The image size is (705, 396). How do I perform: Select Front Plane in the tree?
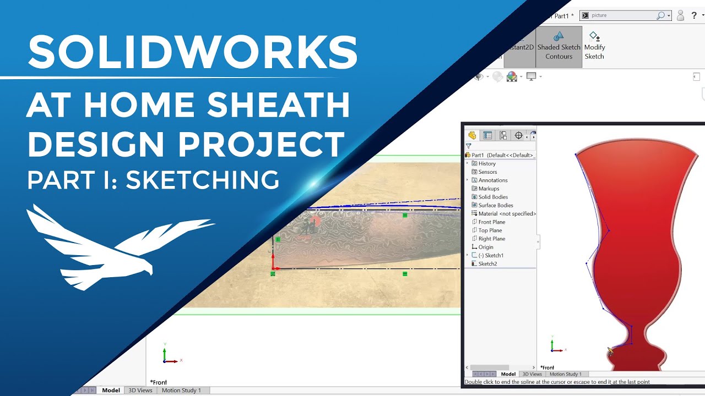[x=492, y=222]
